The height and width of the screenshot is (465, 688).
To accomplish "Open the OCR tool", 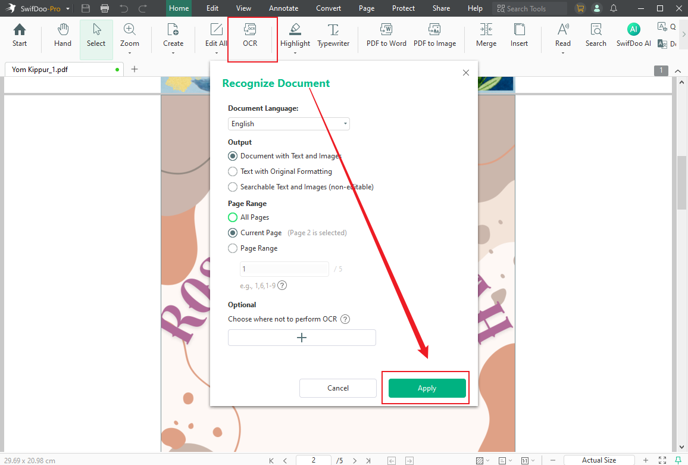I will click(x=249, y=35).
